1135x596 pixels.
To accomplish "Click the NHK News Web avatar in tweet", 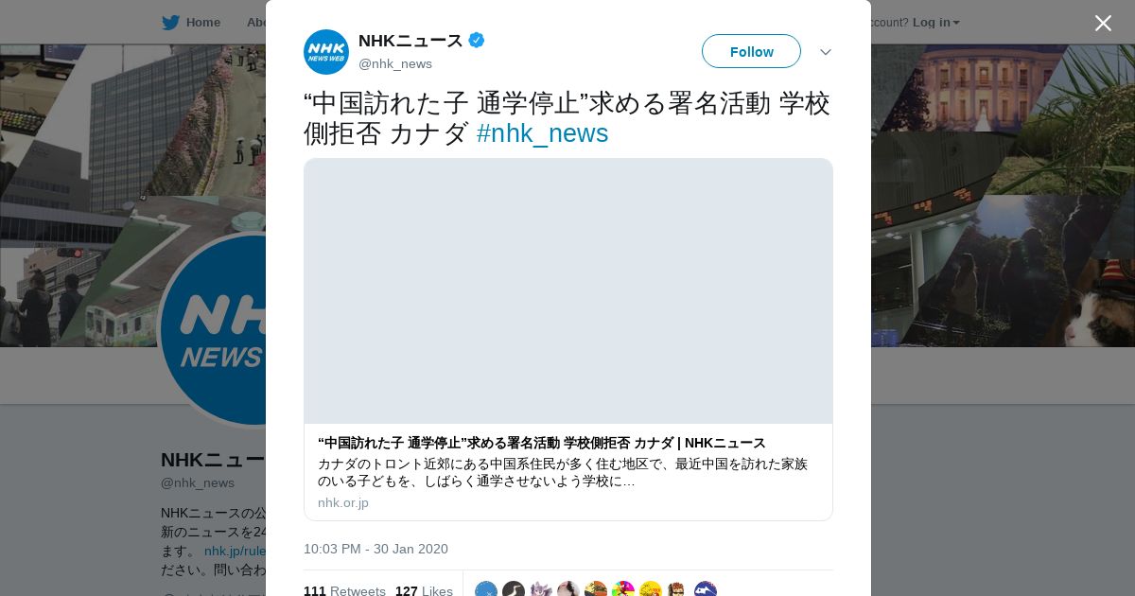I will pos(326,52).
